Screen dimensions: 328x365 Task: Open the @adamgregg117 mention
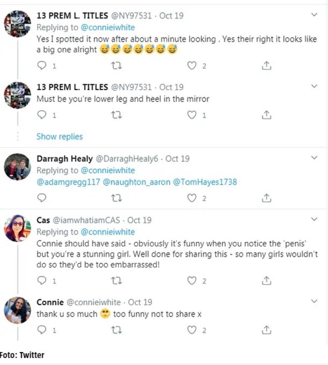(68, 182)
